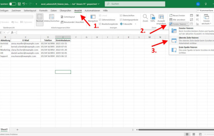This screenshot has height=136, width=214.
Task: Open Benutzerdef. Ansichten
Action: click(x=72, y=22)
